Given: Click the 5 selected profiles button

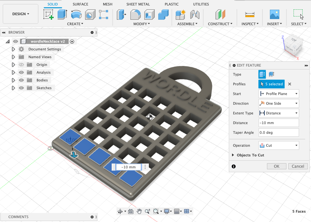Looking at the screenshot, I should pos(272,84).
